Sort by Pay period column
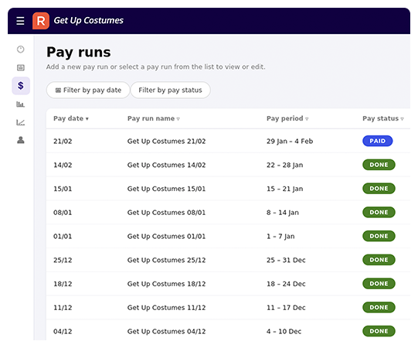Image resolution: width=418 pixels, height=348 pixels. coord(287,118)
